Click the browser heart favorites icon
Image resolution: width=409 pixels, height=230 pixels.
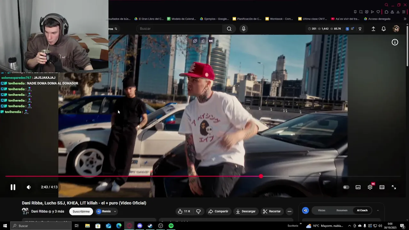pos(378,12)
